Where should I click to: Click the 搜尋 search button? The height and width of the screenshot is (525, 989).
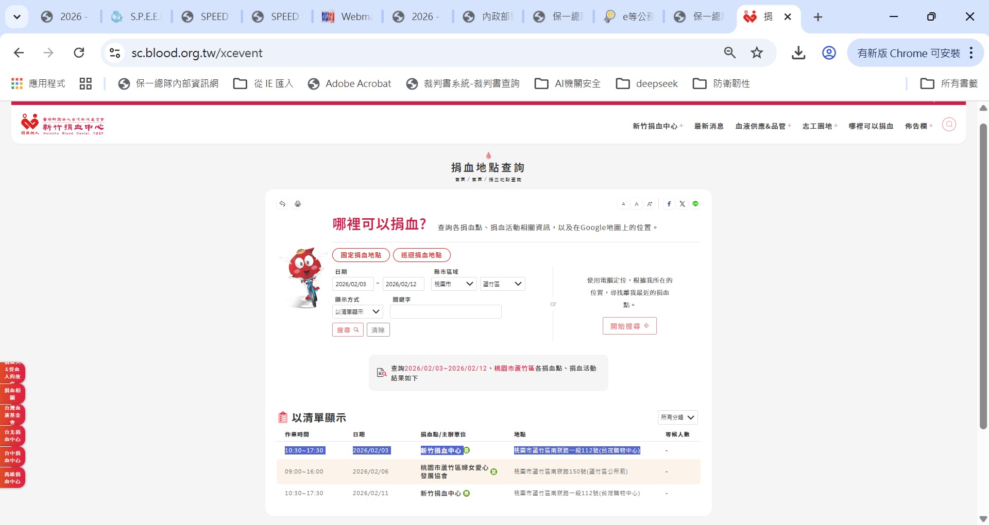348,330
